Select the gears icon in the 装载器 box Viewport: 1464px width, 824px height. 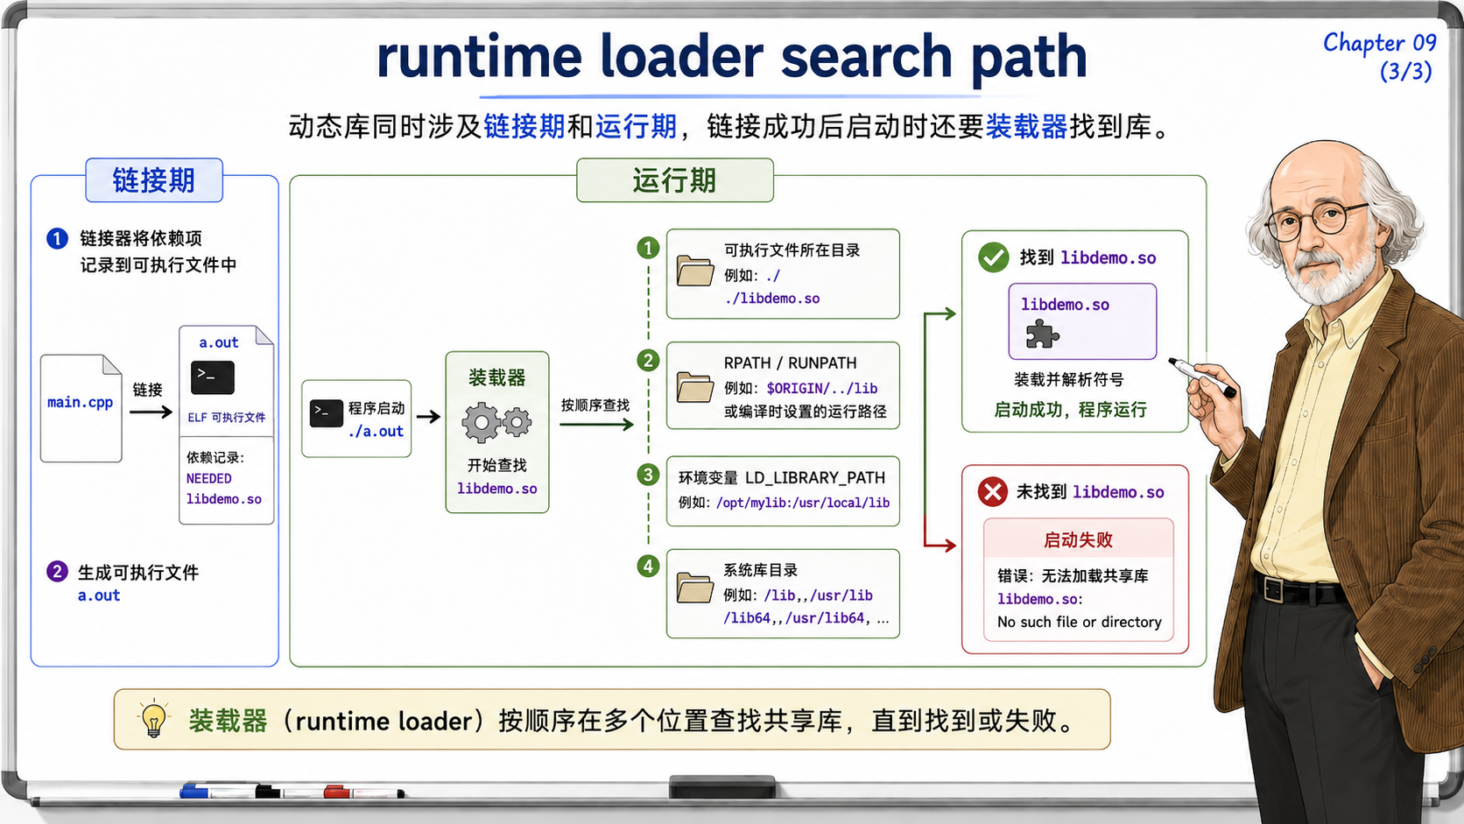496,422
